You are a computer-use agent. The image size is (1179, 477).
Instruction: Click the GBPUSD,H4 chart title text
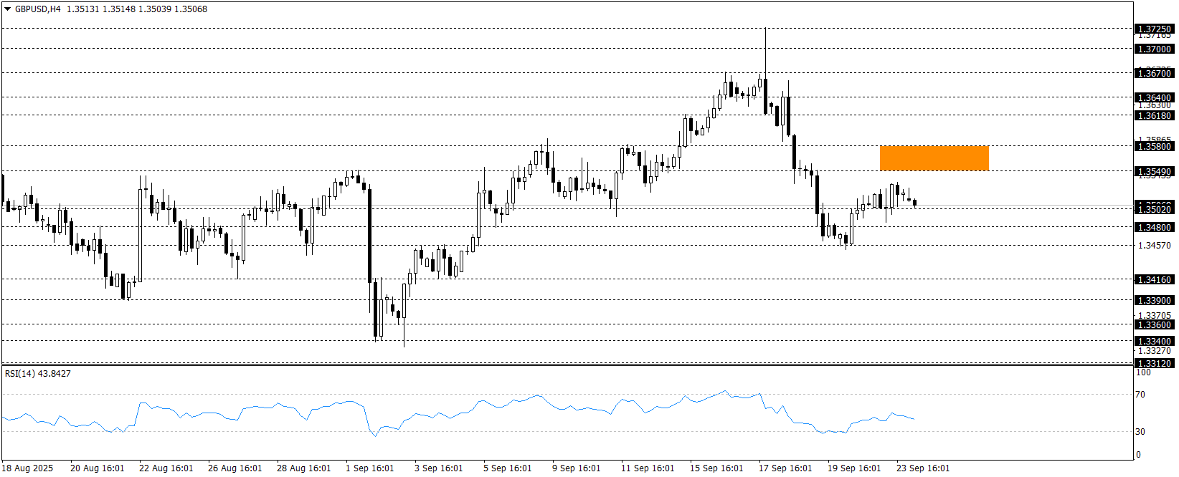37,9
